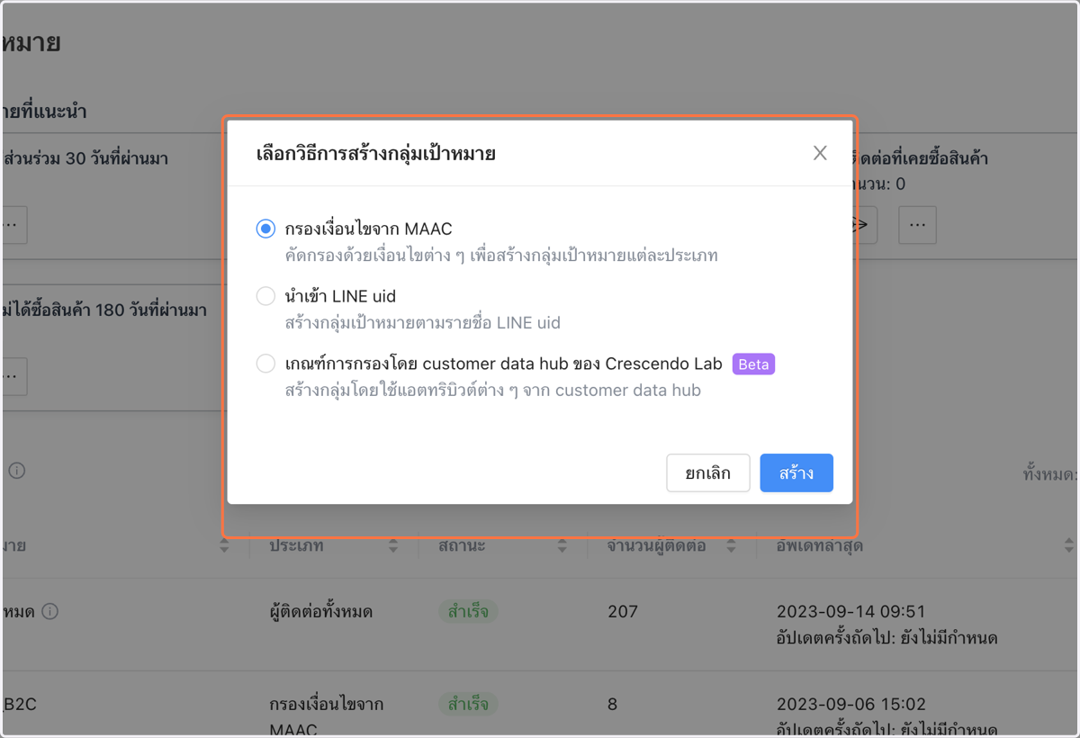Click the B2C row name
The height and width of the screenshot is (738, 1080).
coord(20,704)
